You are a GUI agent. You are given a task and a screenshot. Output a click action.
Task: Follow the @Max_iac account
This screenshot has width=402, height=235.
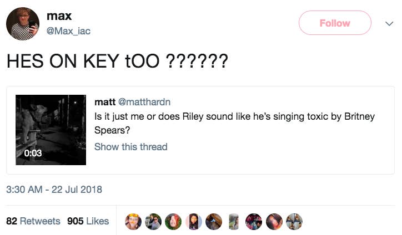click(335, 23)
